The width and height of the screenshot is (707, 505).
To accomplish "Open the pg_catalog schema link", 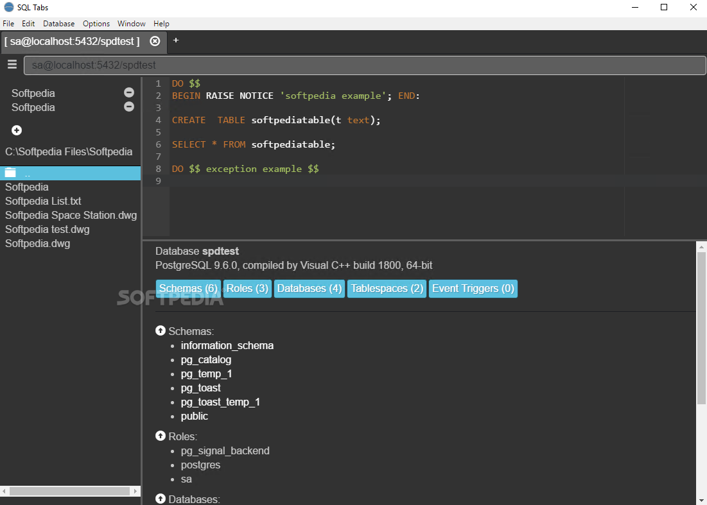I will point(206,359).
